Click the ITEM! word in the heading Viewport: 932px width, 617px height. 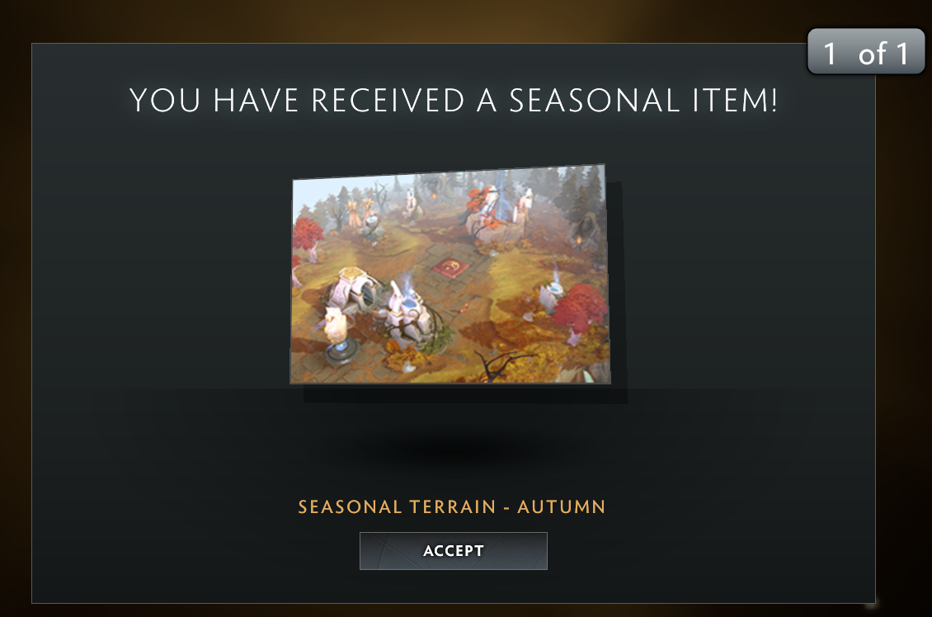tap(735, 100)
